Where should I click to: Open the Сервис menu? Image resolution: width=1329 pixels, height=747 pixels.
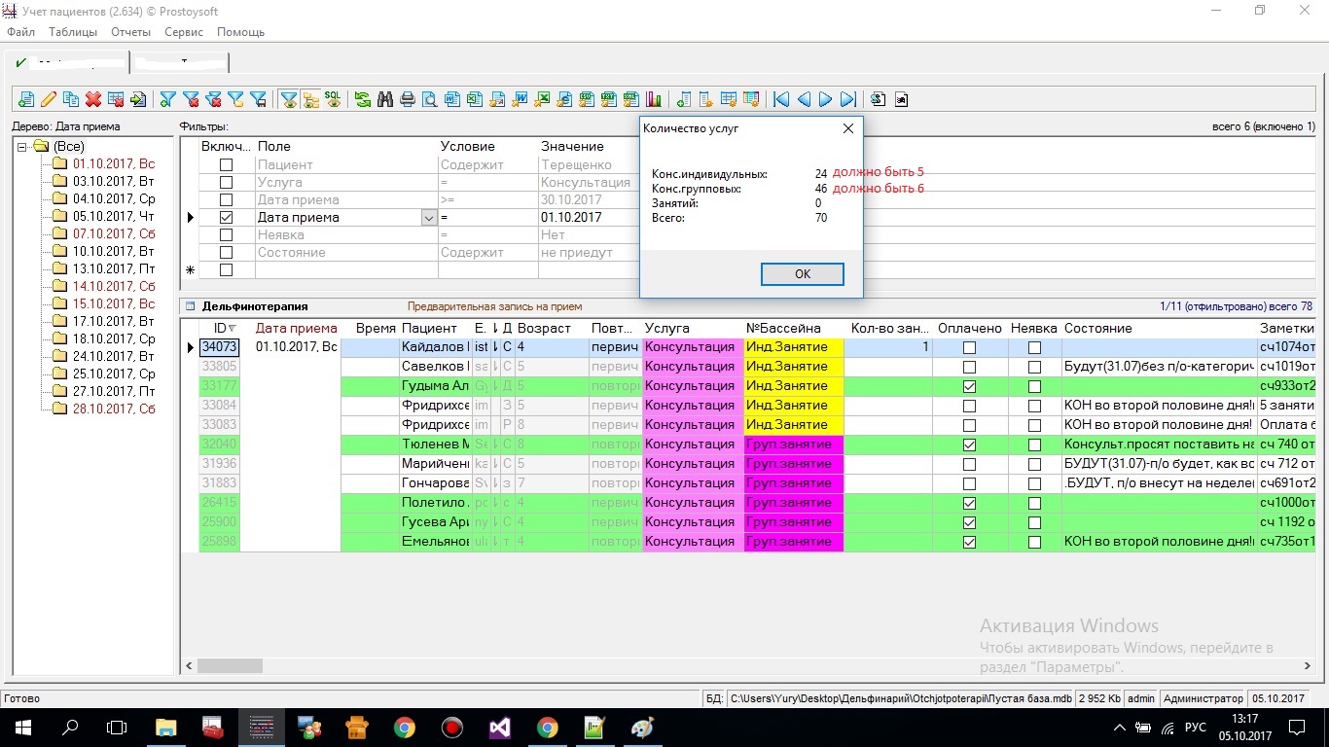pos(184,32)
